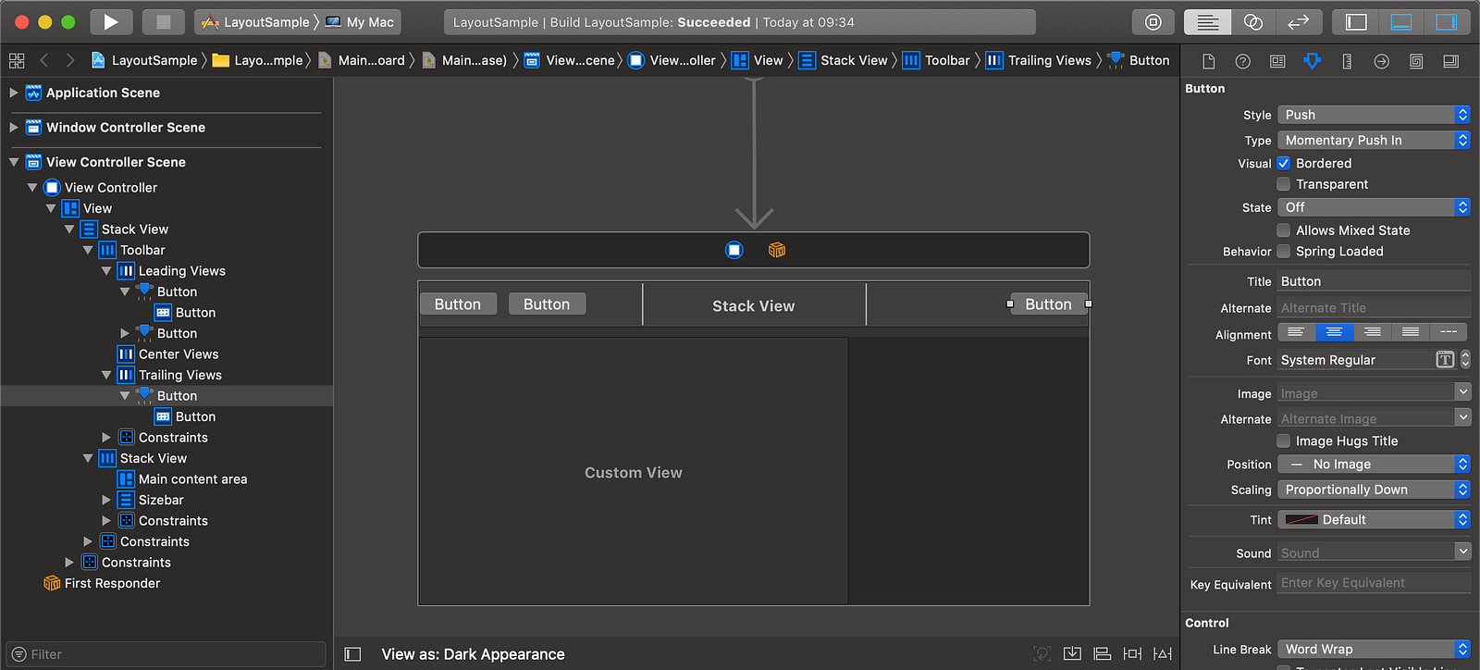Click the trailing Button on canvas
The height and width of the screenshot is (670, 1480).
[1048, 304]
